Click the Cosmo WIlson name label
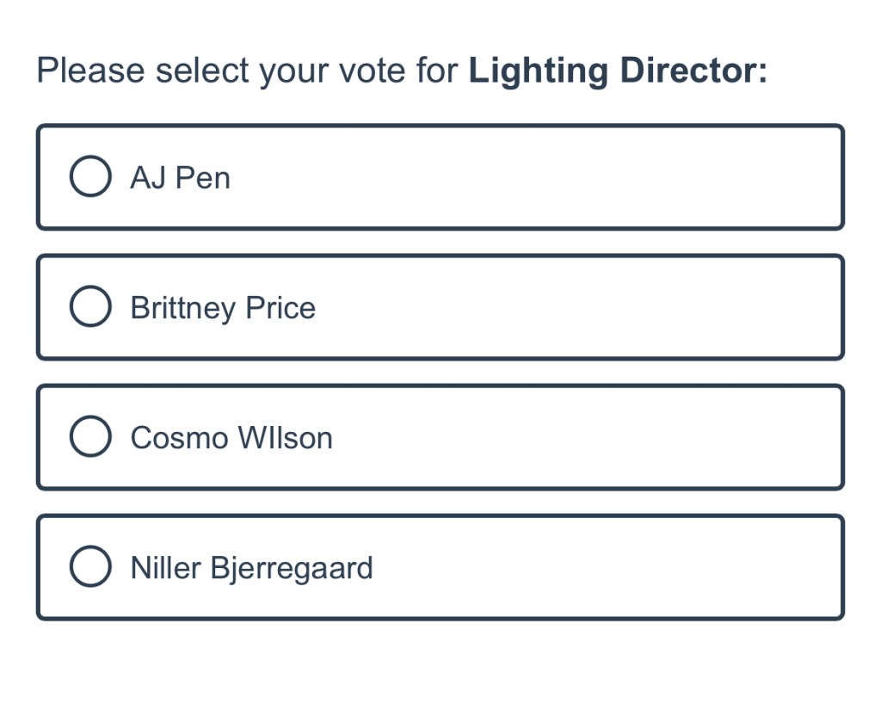Image resolution: width=881 pixels, height=710 pixels. pyautogui.click(x=231, y=438)
